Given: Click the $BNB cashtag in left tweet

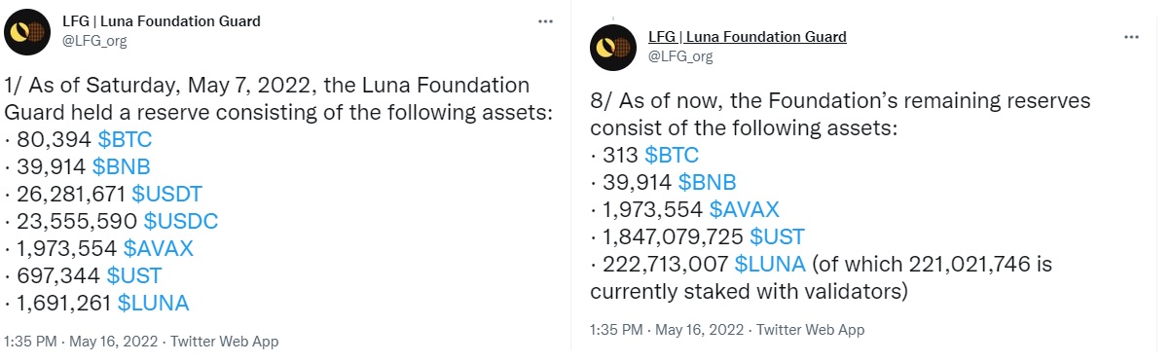Looking at the screenshot, I should [x=123, y=166].
